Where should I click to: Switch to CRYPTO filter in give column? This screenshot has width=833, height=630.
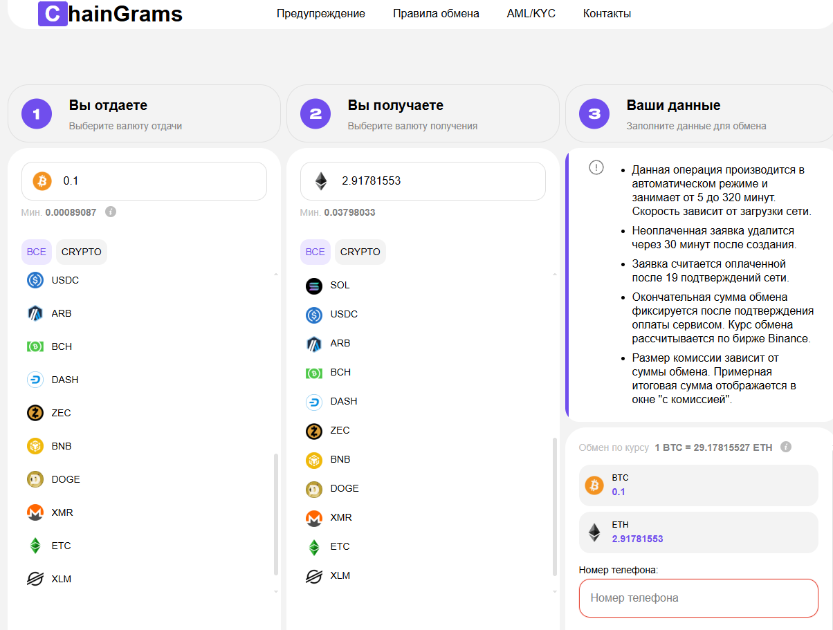(82, 252)
